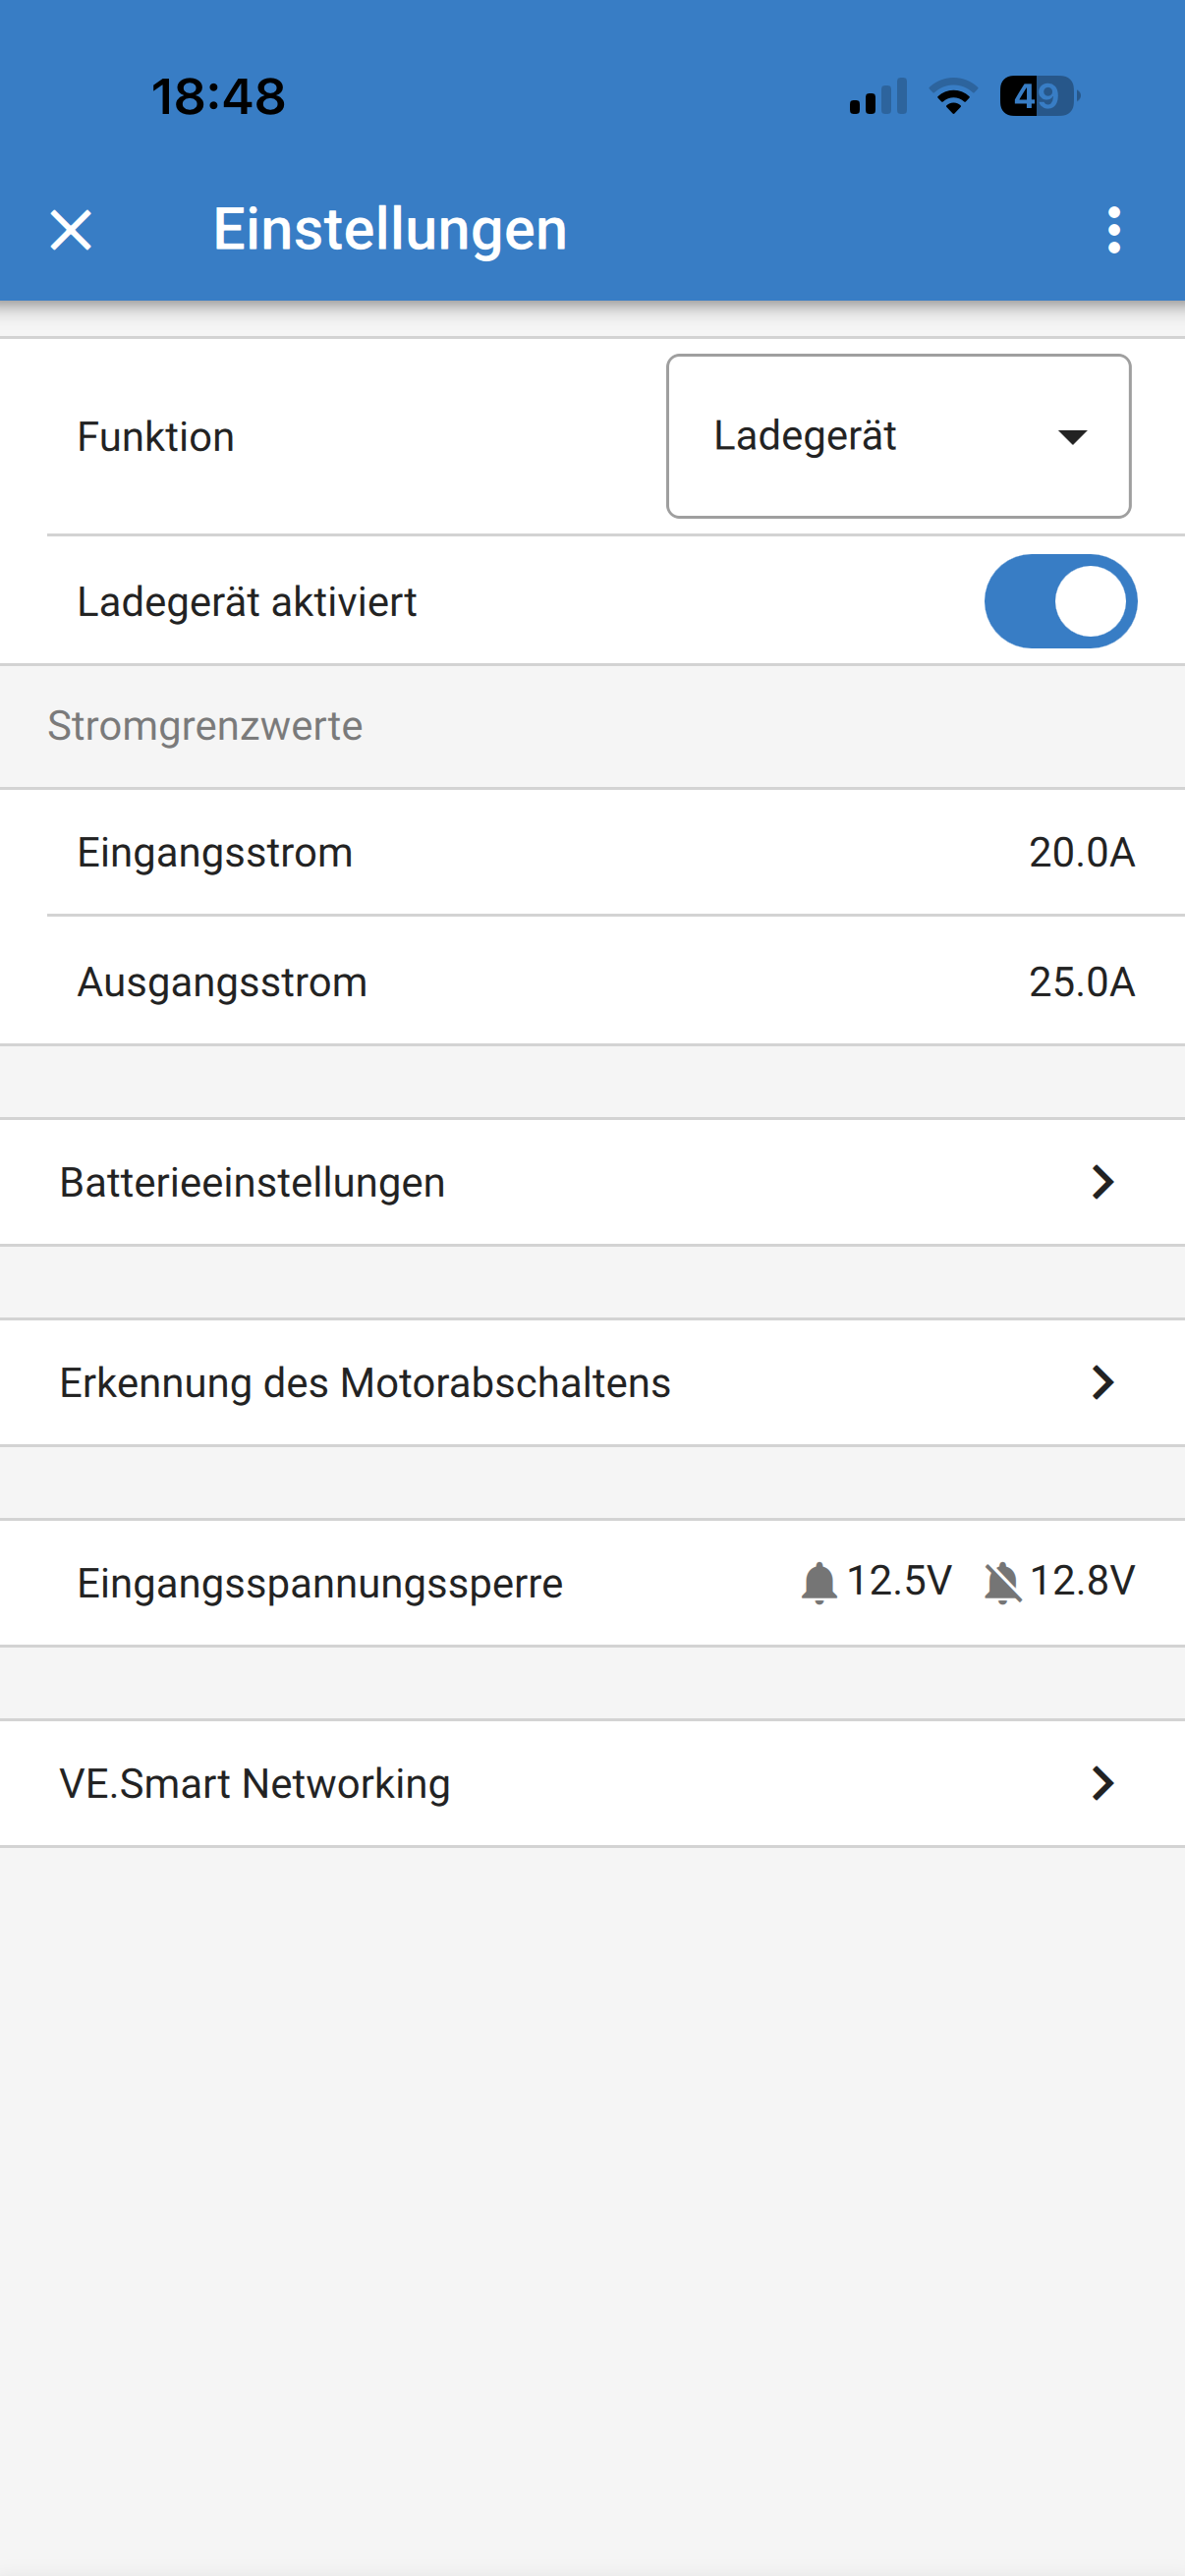This screenshot has width=1185, height=2576.
Task: Open the three-dot overflow menu
Action: tap(1113, 230)
